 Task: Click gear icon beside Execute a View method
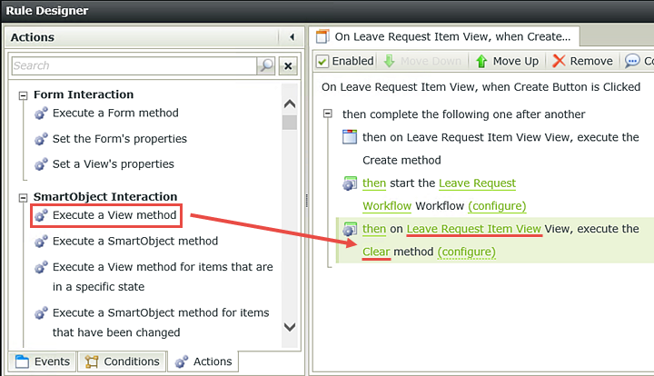pyautogui.click(x=41, y=215)
